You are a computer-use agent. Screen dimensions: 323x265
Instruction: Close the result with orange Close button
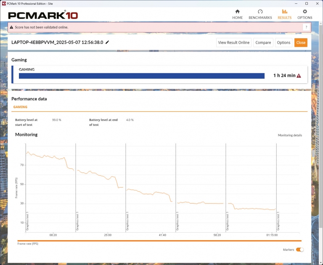pos(301,42)
